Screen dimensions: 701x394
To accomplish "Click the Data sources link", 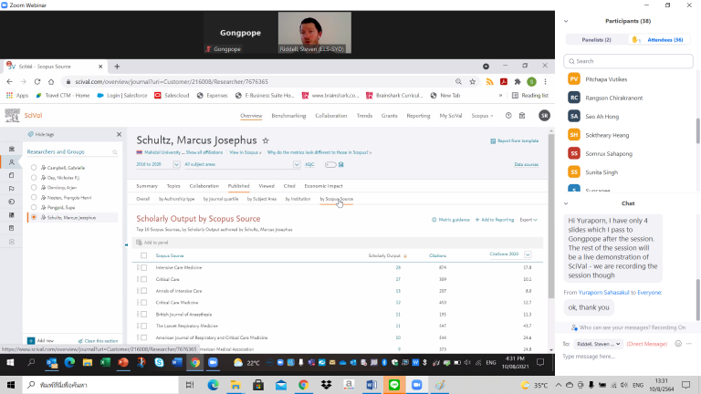I will pos(526,164).
